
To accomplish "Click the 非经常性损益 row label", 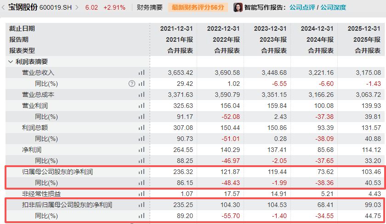I will 41,194.
